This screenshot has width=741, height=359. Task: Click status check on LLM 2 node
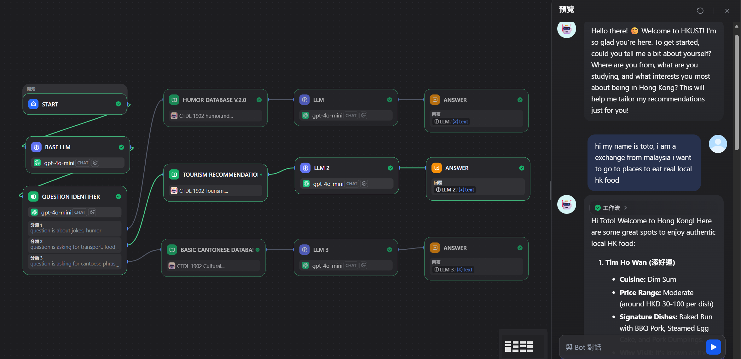click(391, 168)
